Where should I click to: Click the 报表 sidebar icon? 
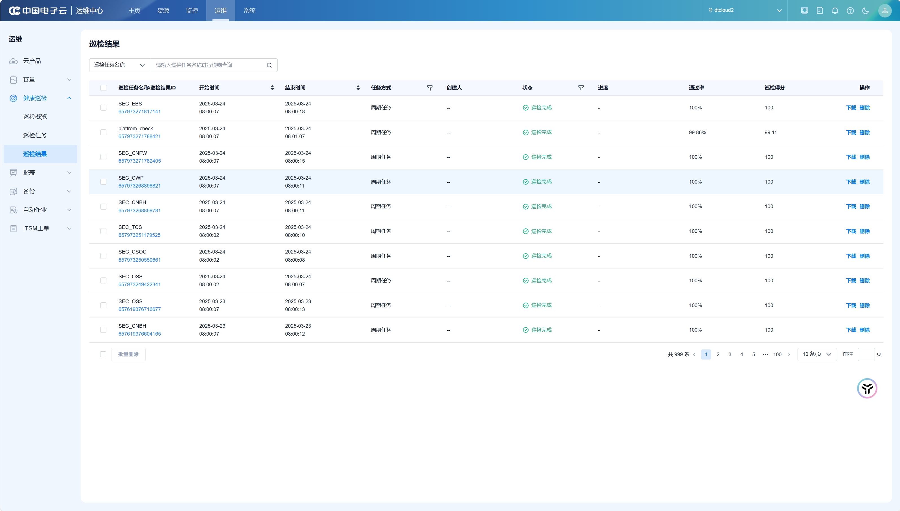pos(13,173)
